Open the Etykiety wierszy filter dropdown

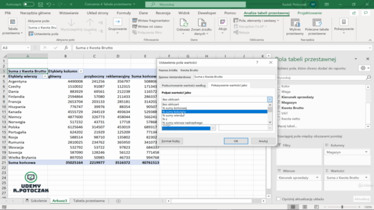(45, 76)
